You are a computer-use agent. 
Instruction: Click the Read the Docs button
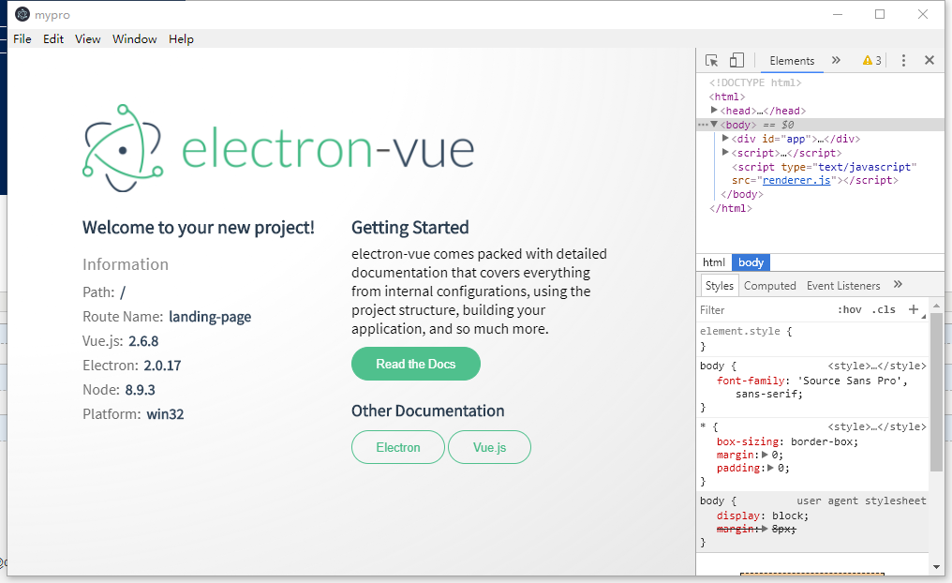coord(416,364)
